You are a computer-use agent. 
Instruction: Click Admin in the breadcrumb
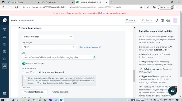click(14, 21)
